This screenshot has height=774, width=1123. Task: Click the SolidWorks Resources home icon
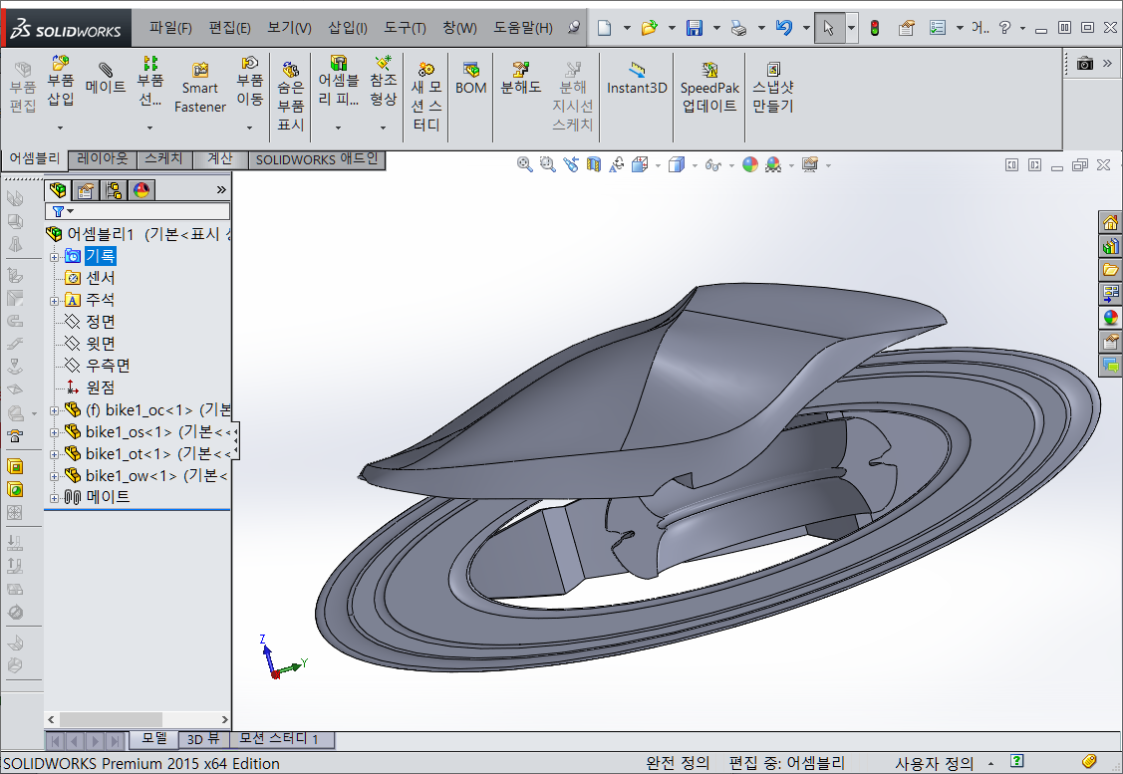coord(1110,222)
